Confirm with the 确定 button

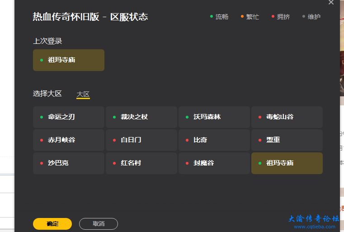click(x=52, y=224)
